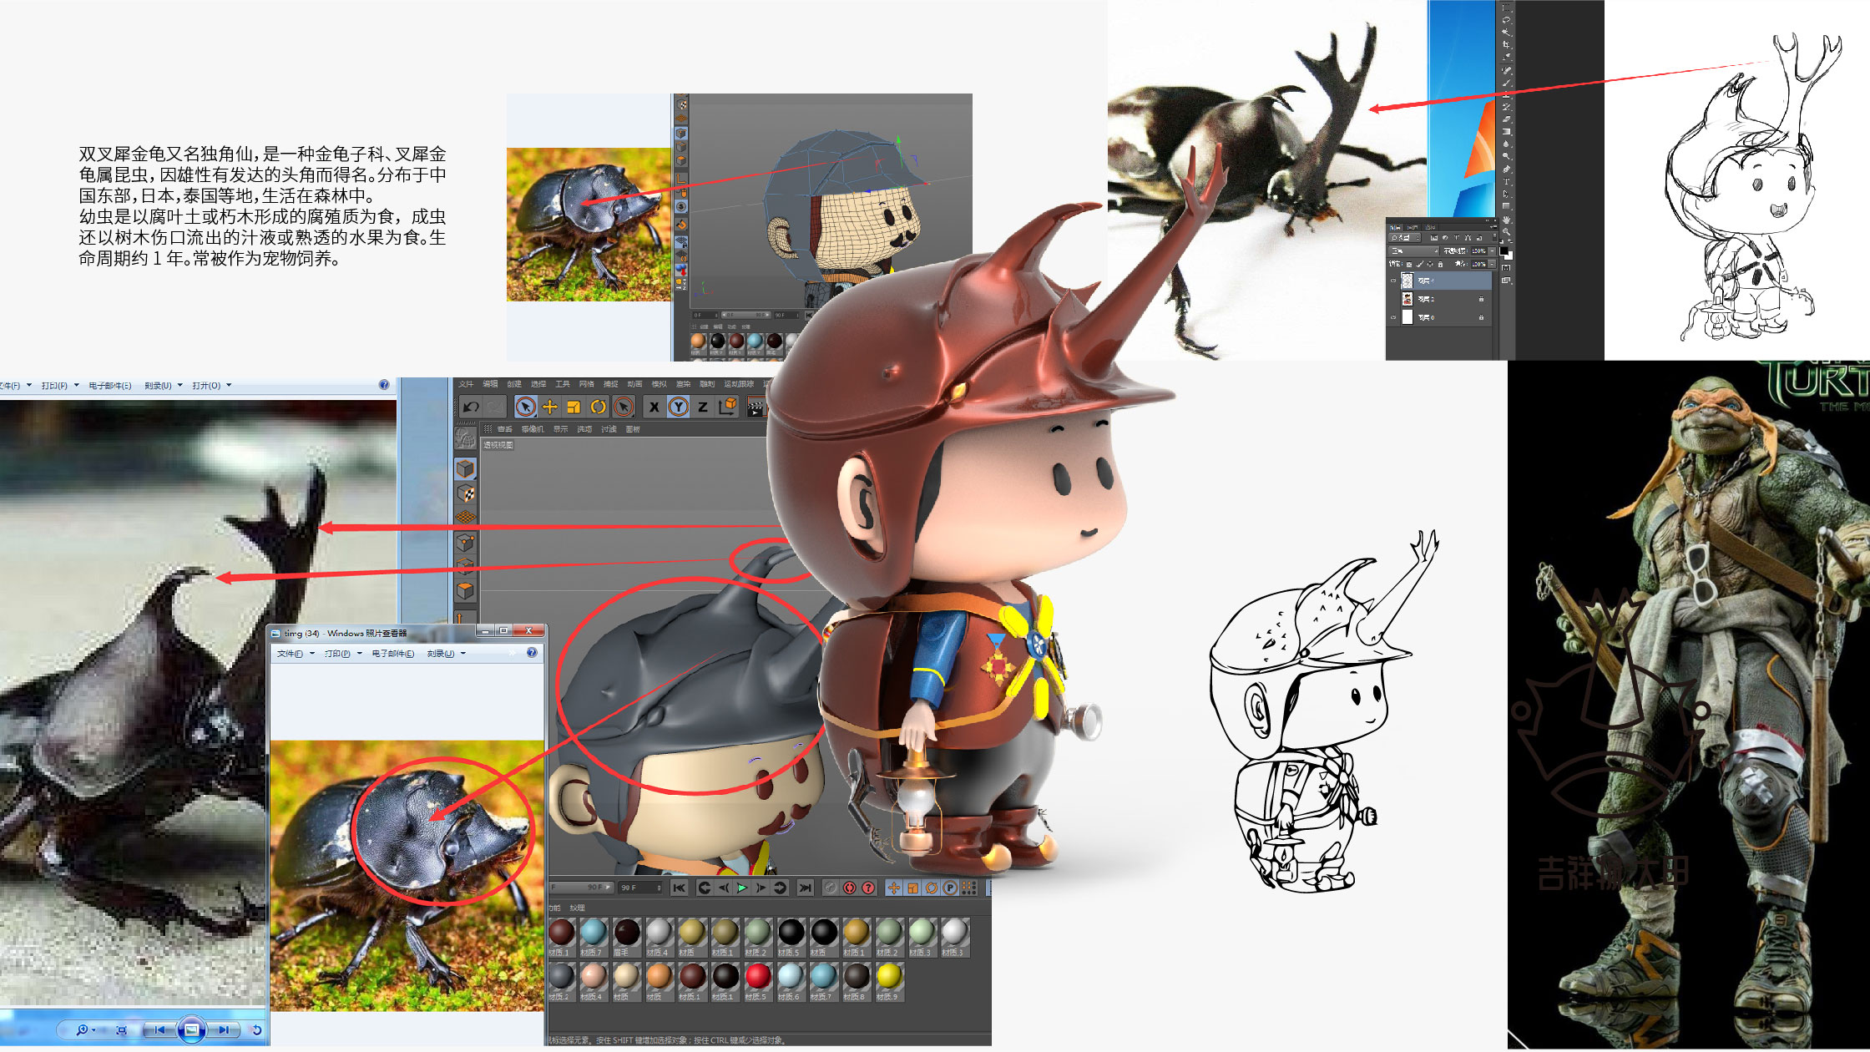Viewport: 1870px width, 1052px height.
Task: Select the red material sphere 材质.5
Action: pyautogui.click(x=757, y=976)
